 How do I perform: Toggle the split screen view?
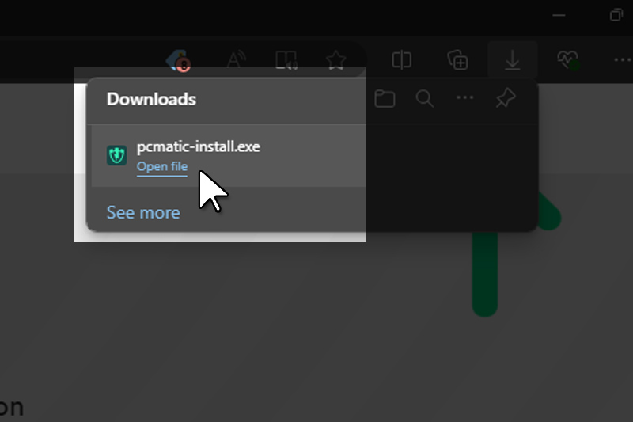(402, 60)
